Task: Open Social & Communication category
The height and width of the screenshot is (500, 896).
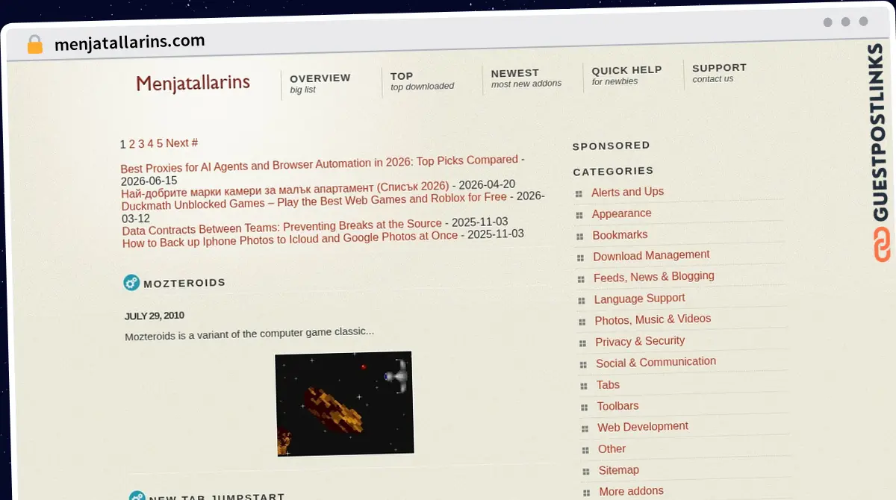Action: 656,363
